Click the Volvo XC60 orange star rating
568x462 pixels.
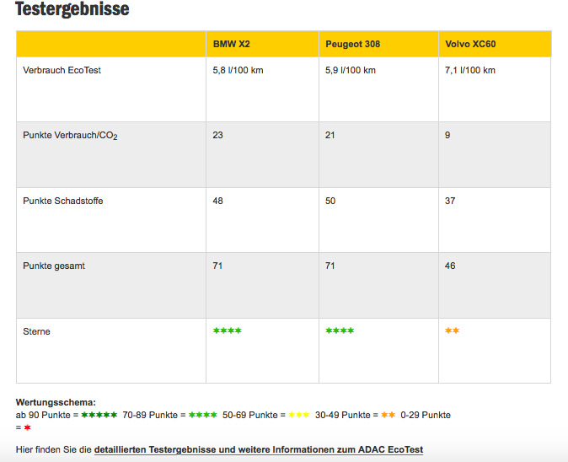click(452, 331)
